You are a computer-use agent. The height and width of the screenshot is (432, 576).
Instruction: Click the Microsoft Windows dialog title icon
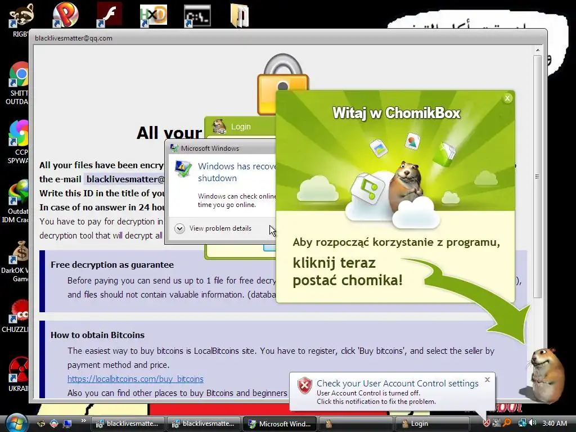pos(174,148)
